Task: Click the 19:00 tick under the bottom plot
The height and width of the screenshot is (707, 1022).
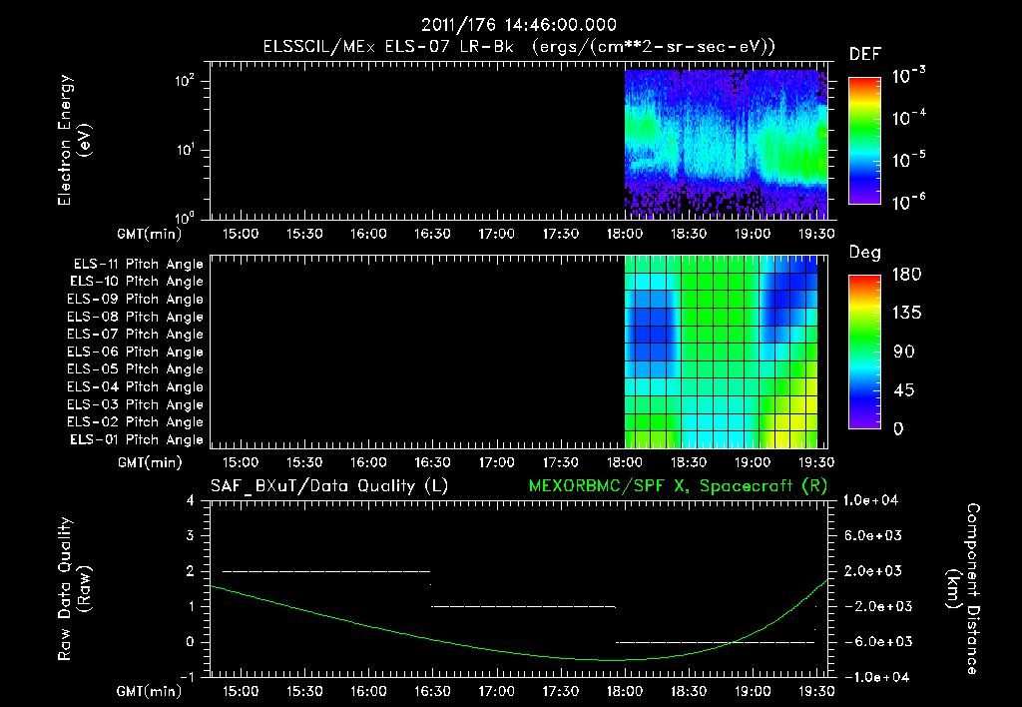Action: tap(753, 691)
